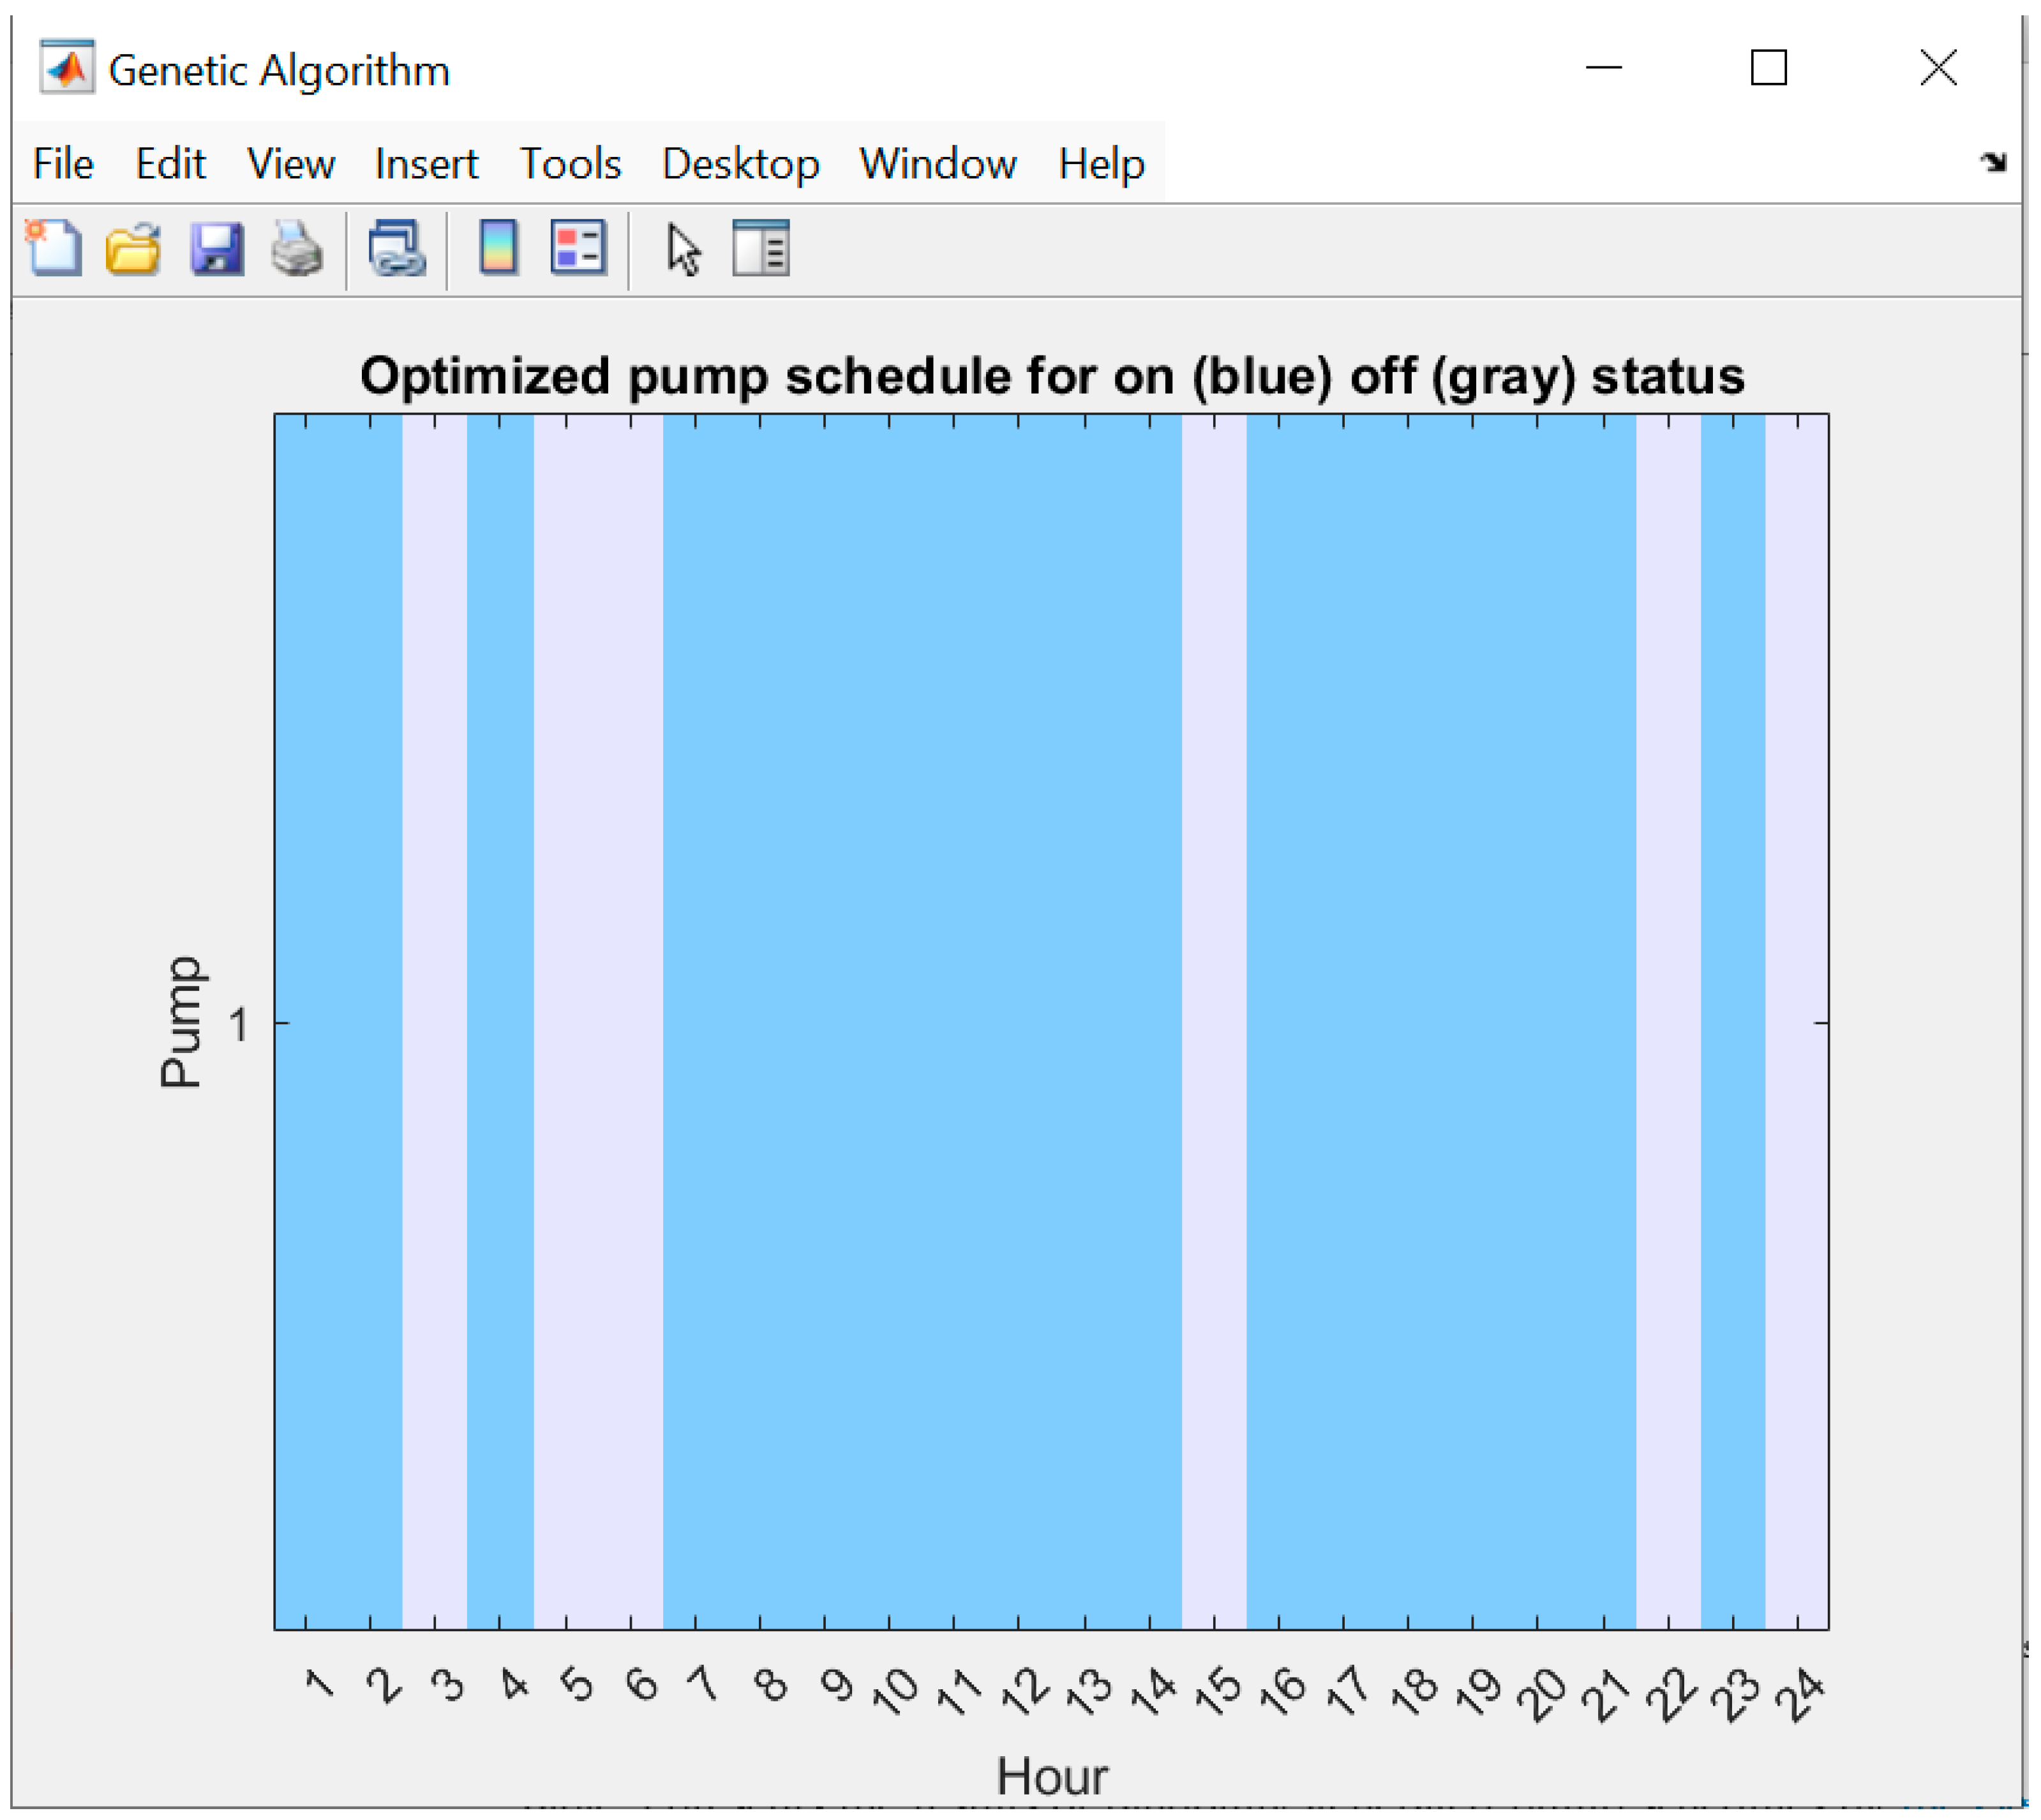The height and width of the screenshot is (1820, 2041).
Task: Click the dock figure arrow icon
Action: 1994,162
